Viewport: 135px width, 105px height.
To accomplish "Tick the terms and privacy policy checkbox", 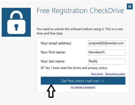I will pyautogui.click(x=42, y=68).
